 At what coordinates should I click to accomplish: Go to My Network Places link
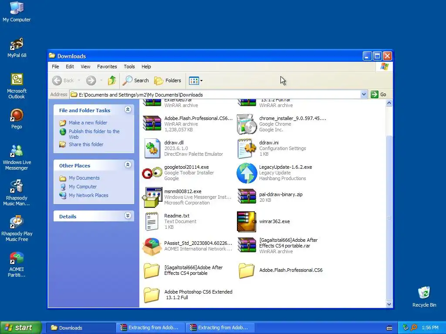tap(88, 195)
